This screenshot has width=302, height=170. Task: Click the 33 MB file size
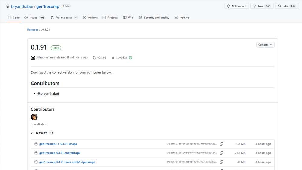tap(241, 162)
